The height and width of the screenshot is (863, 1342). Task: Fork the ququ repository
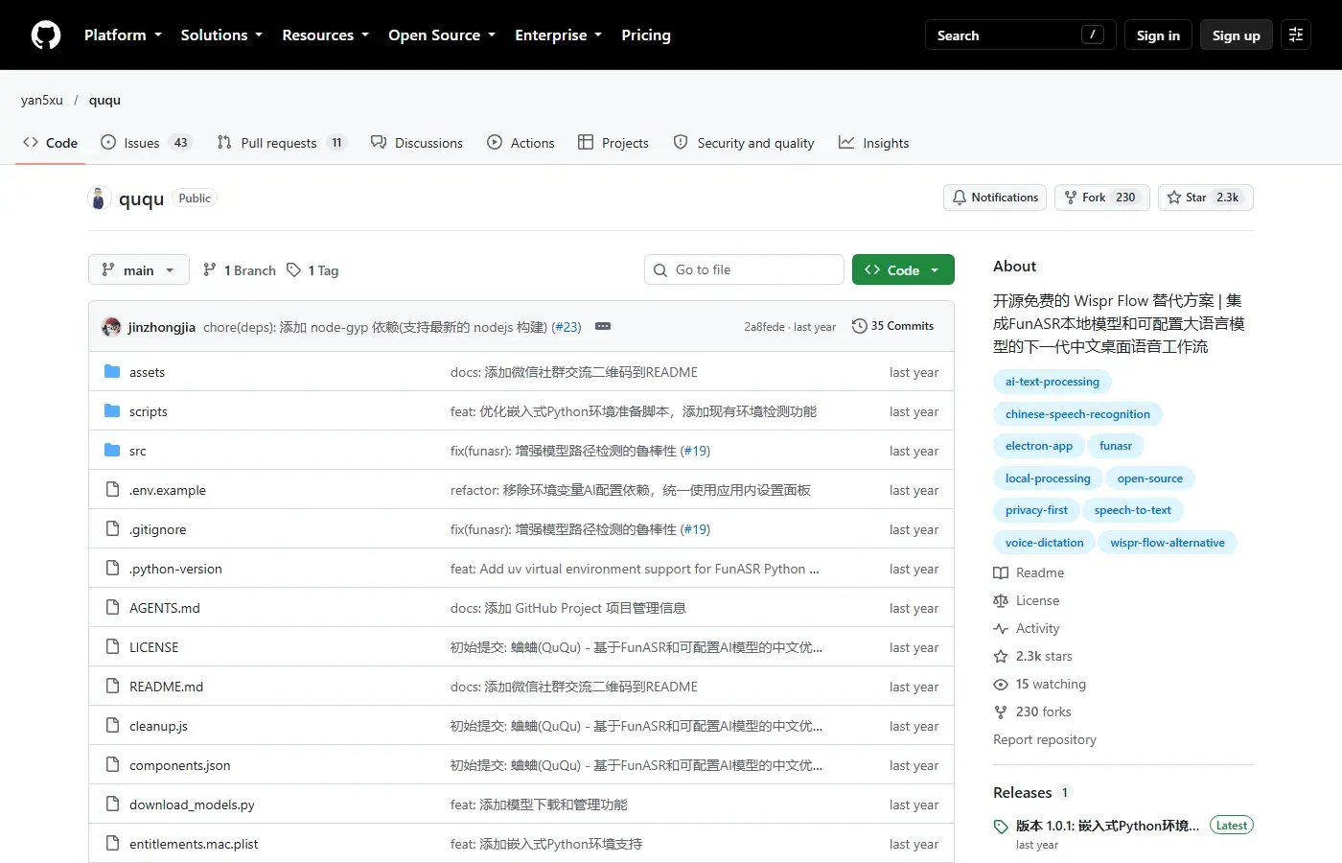(1101, 198)
